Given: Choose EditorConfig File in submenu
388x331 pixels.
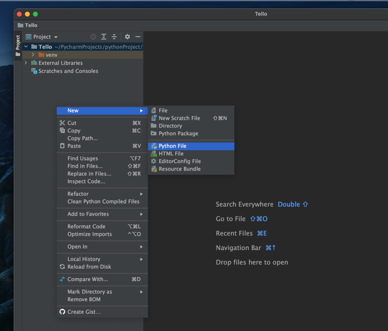Looking at the screenshot, I should (191, 161).
